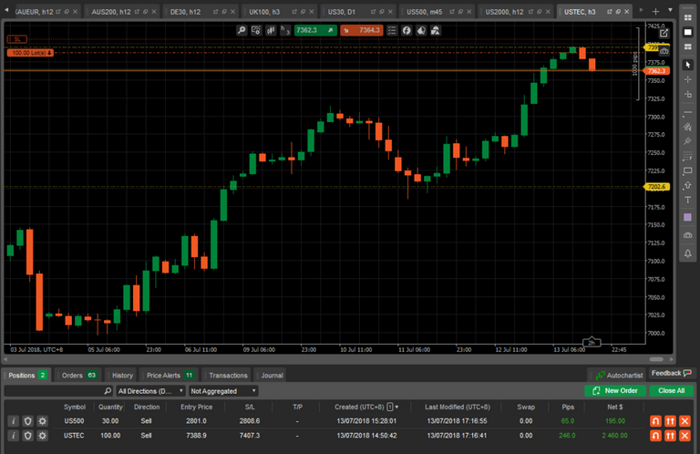Click the magnifier search icon in chart toolbar
This screenshot has width=700, height=454.
coord(242,30)
